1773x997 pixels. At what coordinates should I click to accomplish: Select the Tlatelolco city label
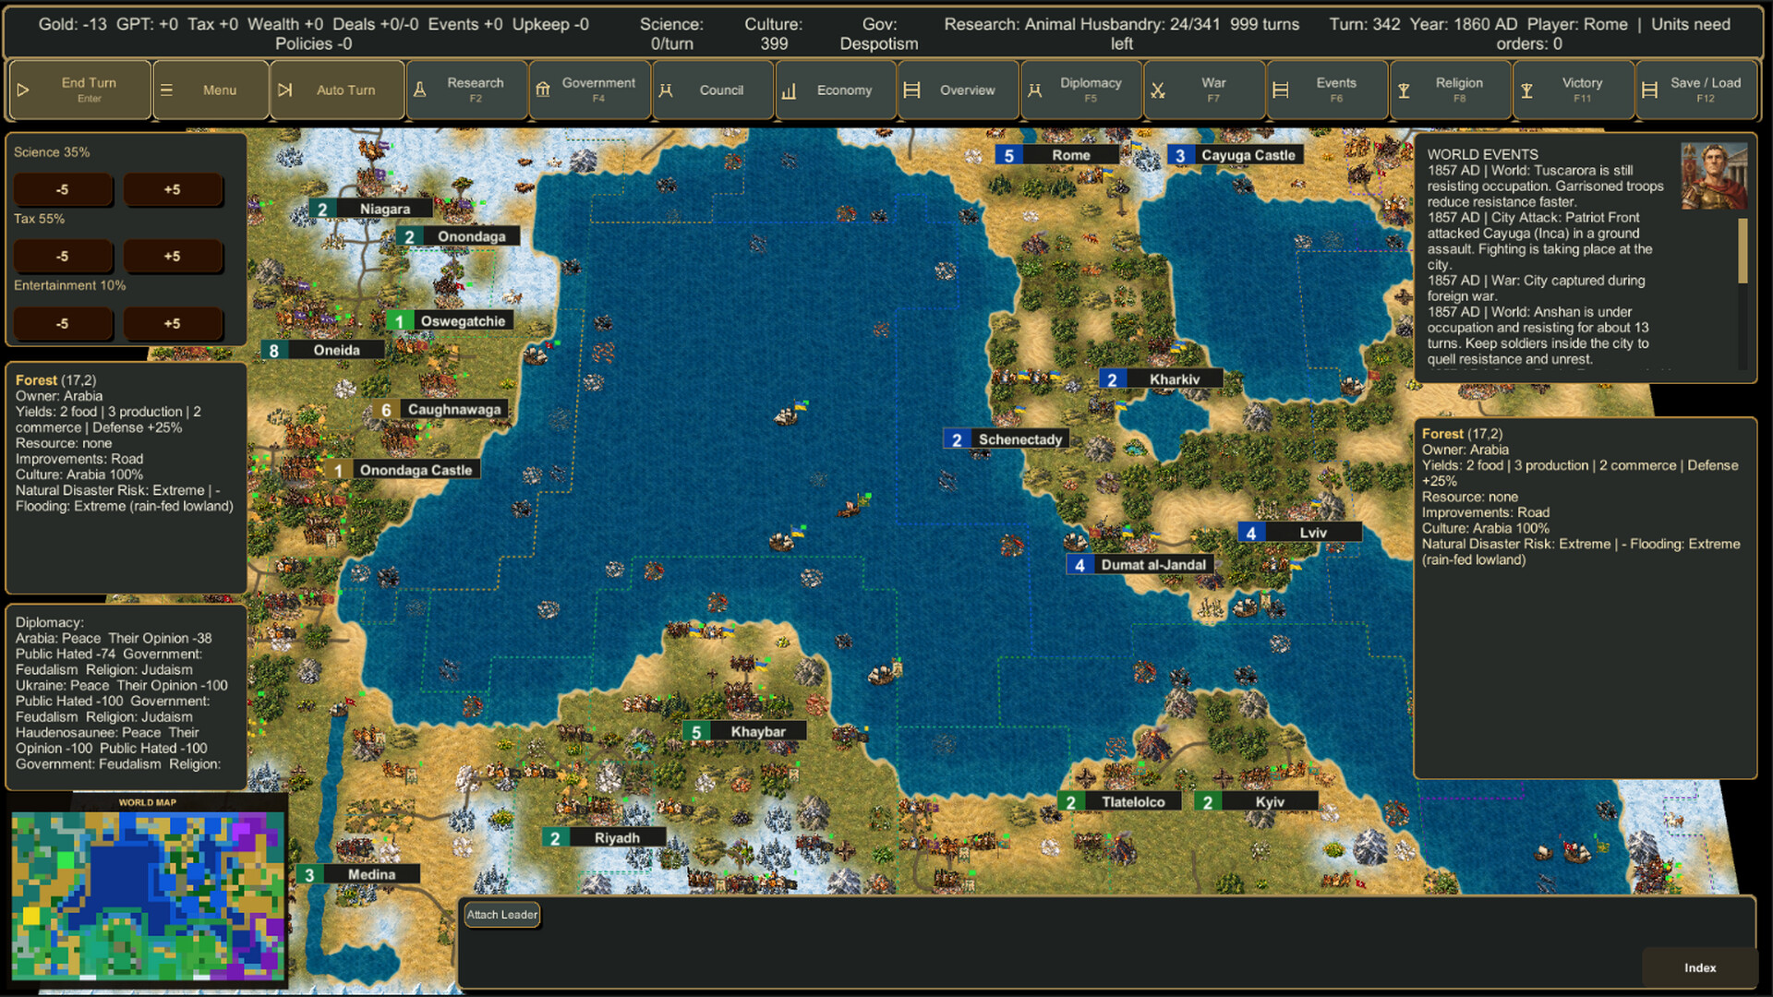tap(1119, 801)
